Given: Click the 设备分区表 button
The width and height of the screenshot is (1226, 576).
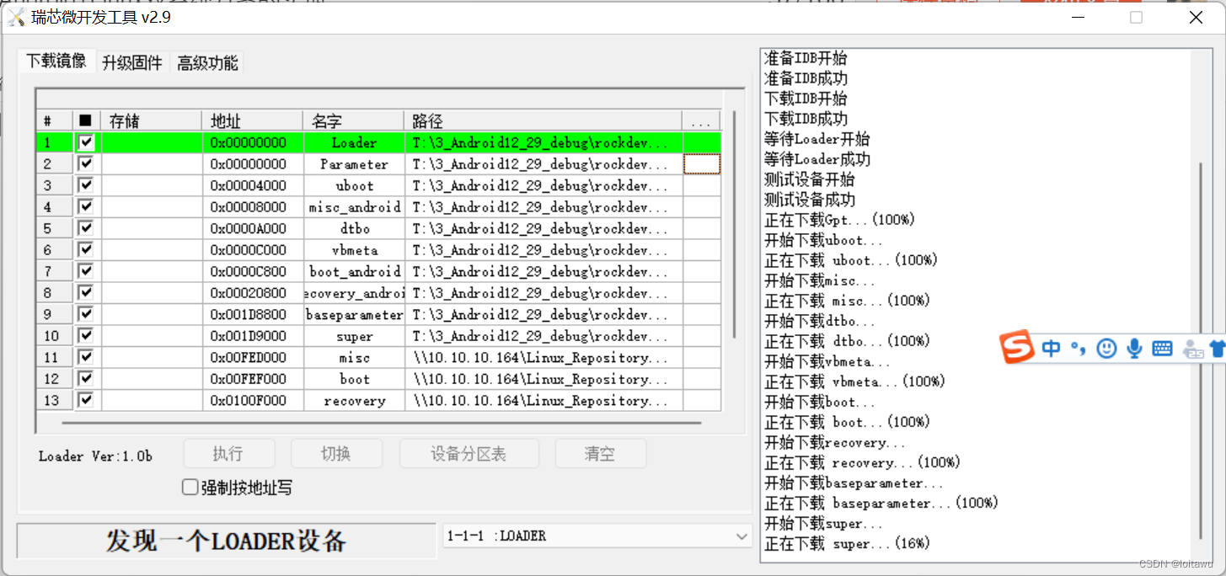Looking at the screenshot, I should coord(469,453).
